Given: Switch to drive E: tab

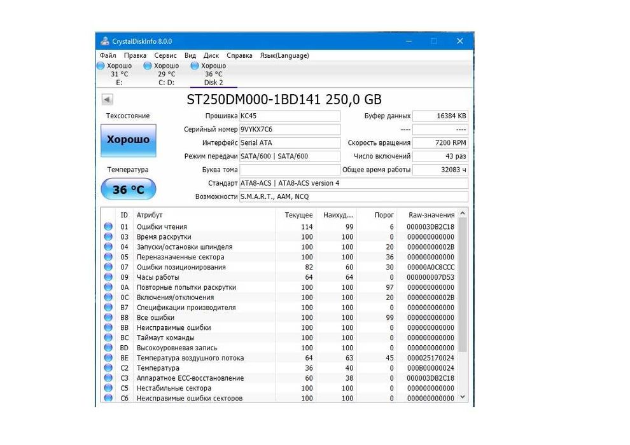Looking at the screenshot, I should click(x=119, y=74).
